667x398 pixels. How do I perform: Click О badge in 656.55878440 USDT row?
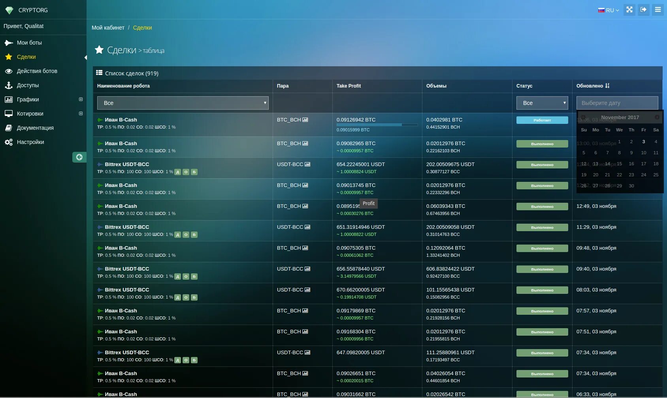pos(186,277)
